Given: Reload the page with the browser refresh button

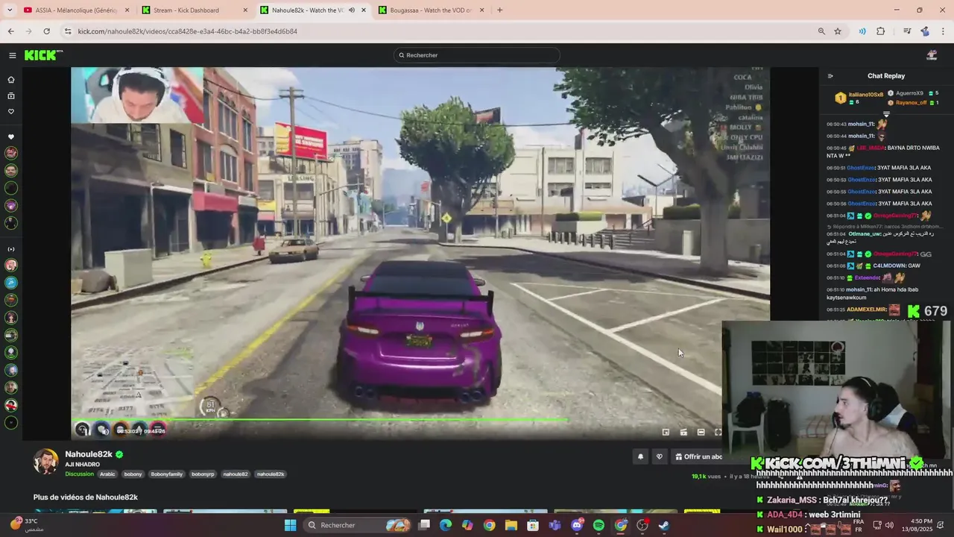Looking at the screenshot, I should click(x=46, y=31).
